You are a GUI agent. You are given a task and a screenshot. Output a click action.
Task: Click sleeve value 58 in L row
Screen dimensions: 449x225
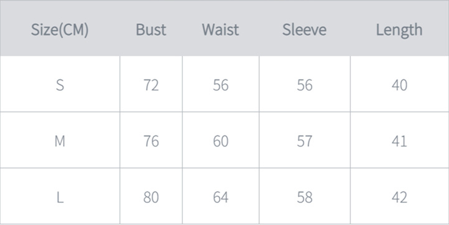click(x=304, y=197)
